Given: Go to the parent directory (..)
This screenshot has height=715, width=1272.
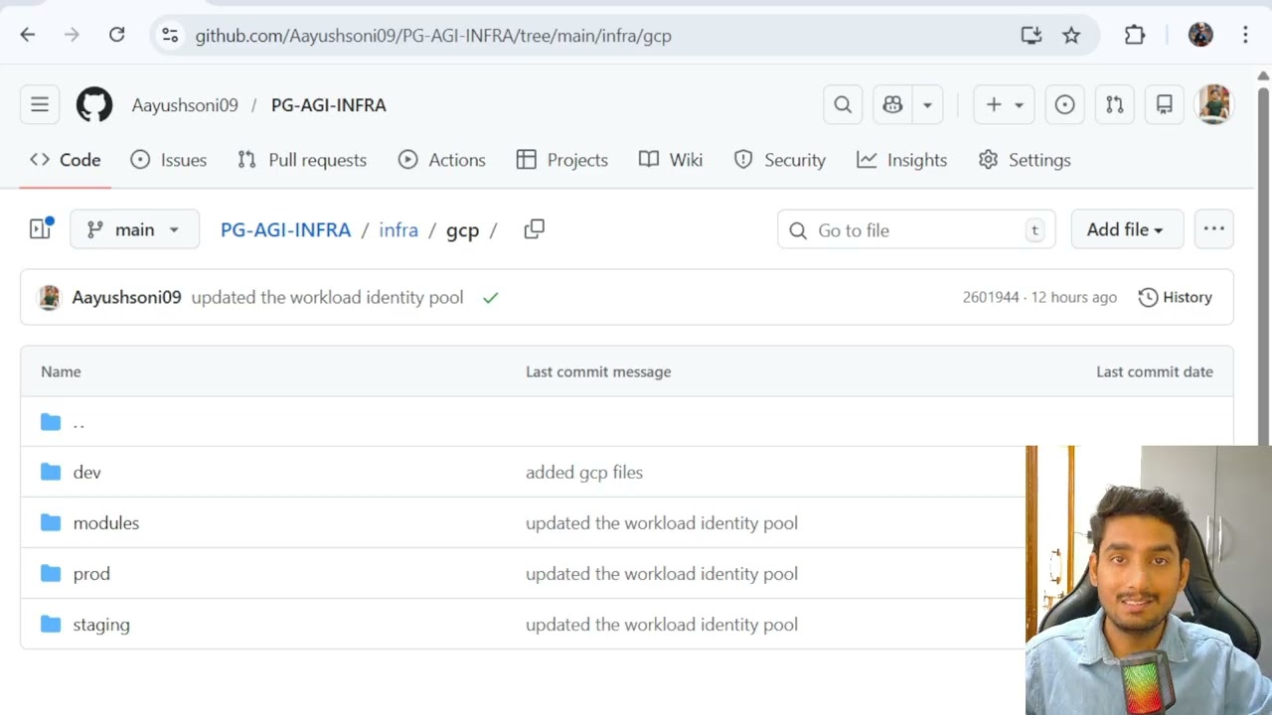Looking at the screenshot, I should pyautogui.click(x=79, y=422).
